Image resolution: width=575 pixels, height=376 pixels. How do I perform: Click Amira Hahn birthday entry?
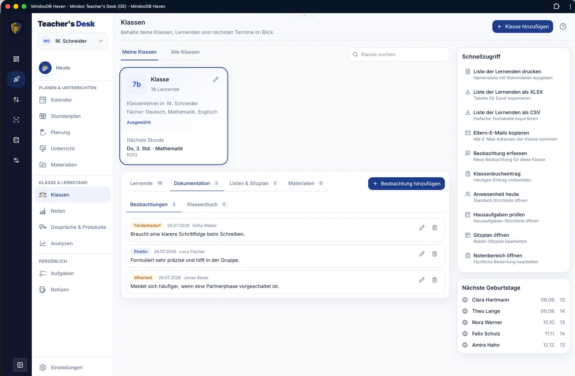click(x=513, y=345)
